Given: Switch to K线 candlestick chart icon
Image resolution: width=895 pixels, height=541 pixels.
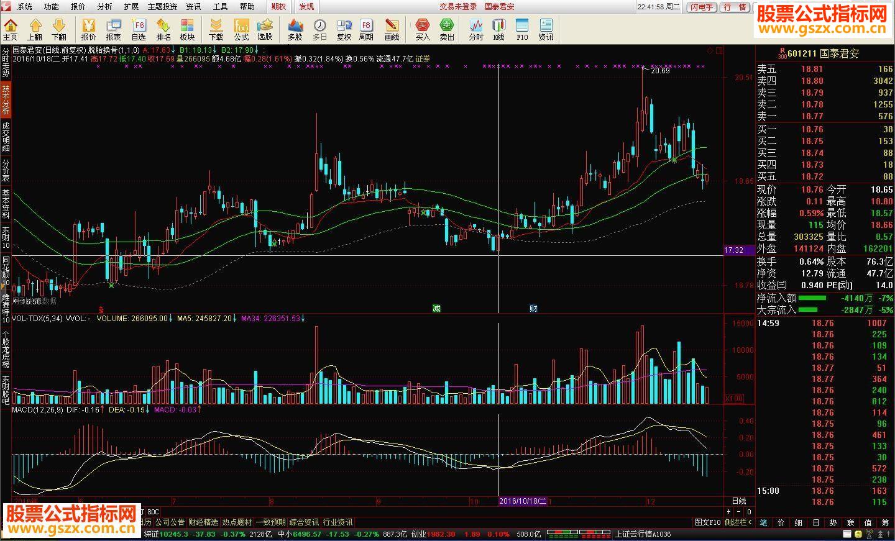Looking at the screenshot, I should click(498, 29).
